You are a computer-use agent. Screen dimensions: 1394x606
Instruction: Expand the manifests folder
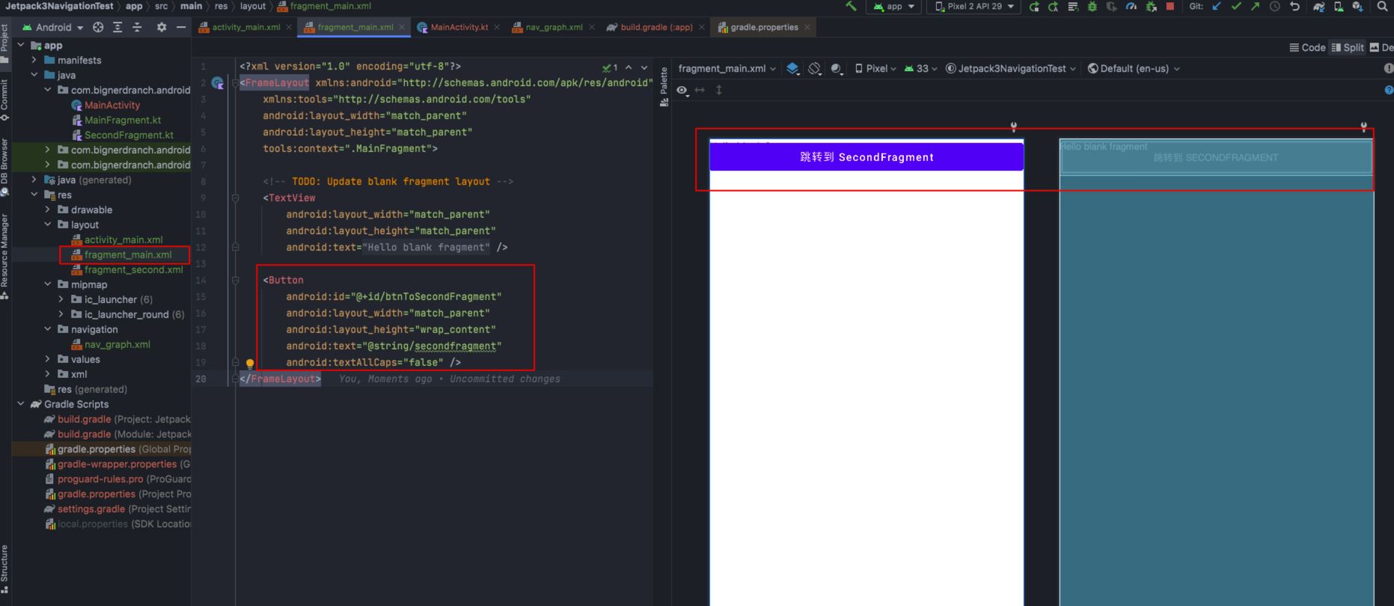click(34, 60)
